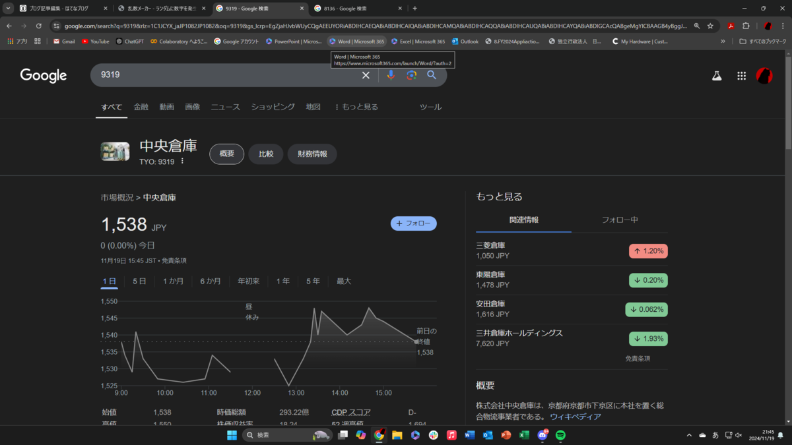The width and height of the screenshot is (792, 445).
Task: Open Windows Start menu
Action: point(232,435)
